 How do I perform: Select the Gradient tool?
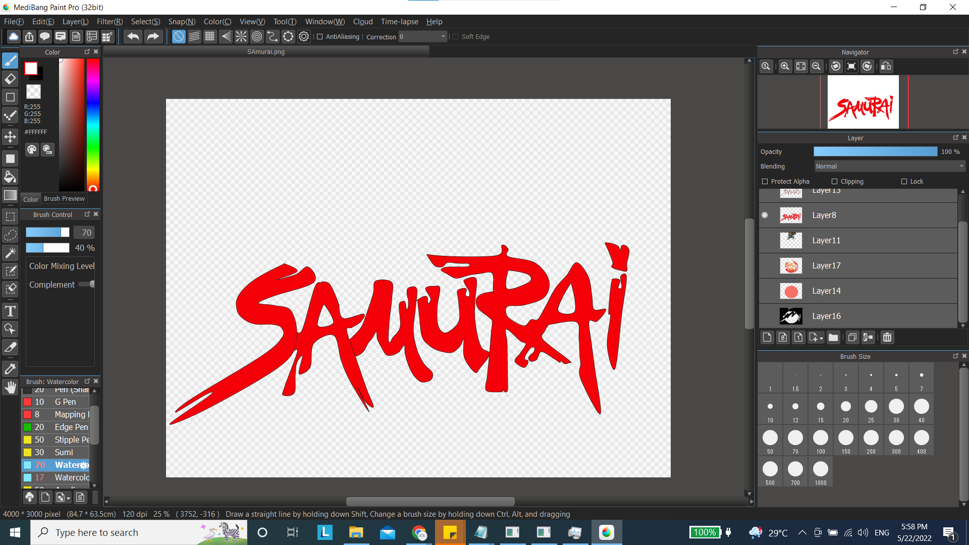tap(10, 195)
